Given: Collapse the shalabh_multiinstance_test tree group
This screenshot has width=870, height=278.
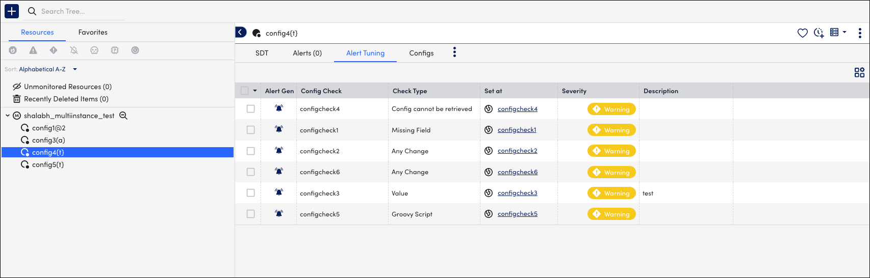Looking at the screenshot, I should click(x=8, y=116).
